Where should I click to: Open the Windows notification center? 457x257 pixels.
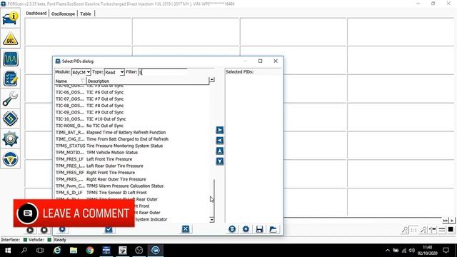tap(446, 251)
